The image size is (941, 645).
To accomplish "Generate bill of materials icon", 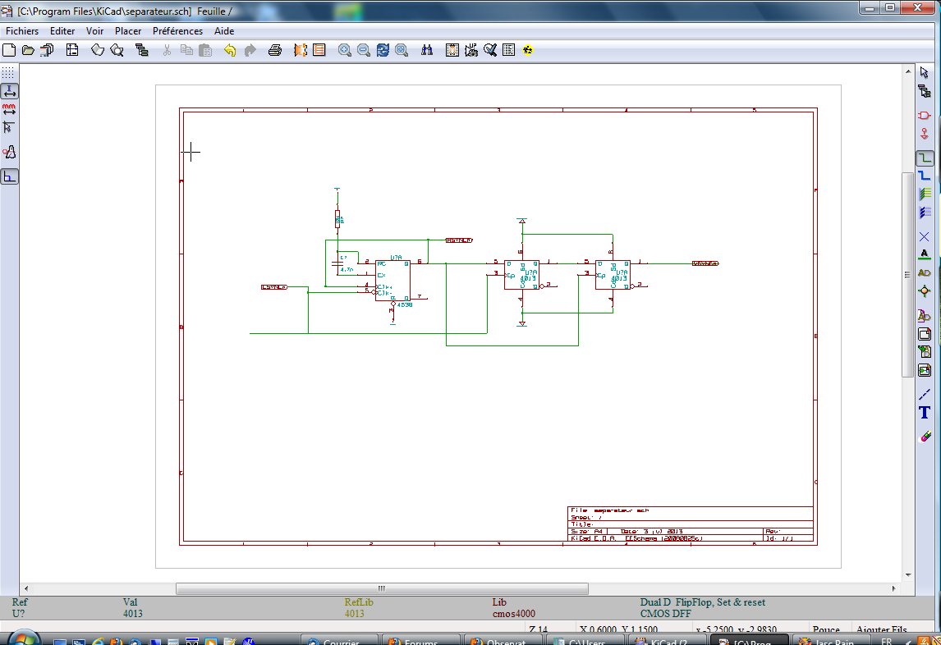I will point(509,50).
